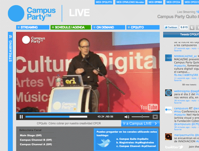
Task: Mute audio using the speaker icon
Action: [127, 117]
